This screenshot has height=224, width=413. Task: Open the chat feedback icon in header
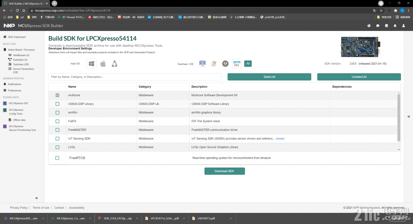(x=378, y=26)
